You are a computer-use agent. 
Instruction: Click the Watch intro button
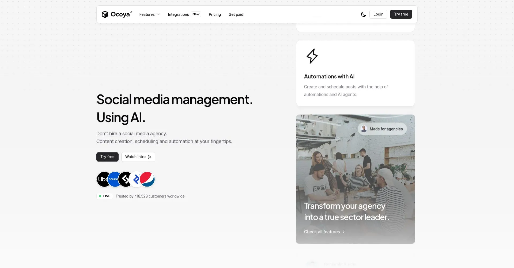click(138, 157)
